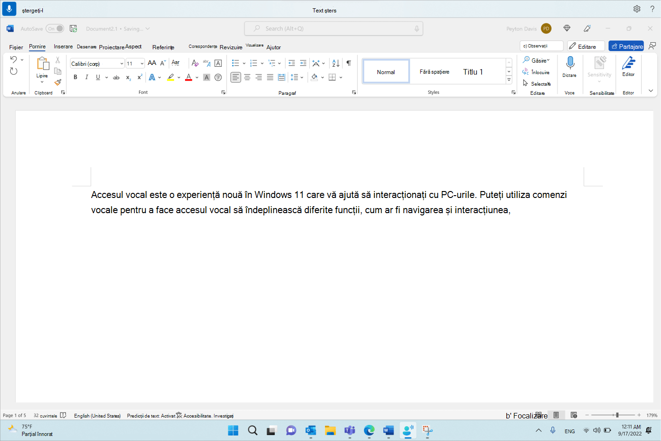Open voice access settings gear

coord(637,9)
